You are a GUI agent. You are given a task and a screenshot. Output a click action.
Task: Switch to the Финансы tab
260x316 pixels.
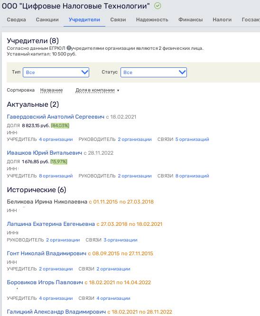coord(190,19)
